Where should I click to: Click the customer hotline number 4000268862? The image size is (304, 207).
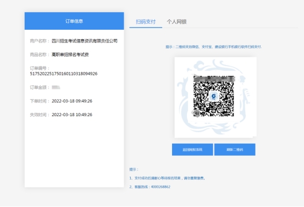click(161, 187)
